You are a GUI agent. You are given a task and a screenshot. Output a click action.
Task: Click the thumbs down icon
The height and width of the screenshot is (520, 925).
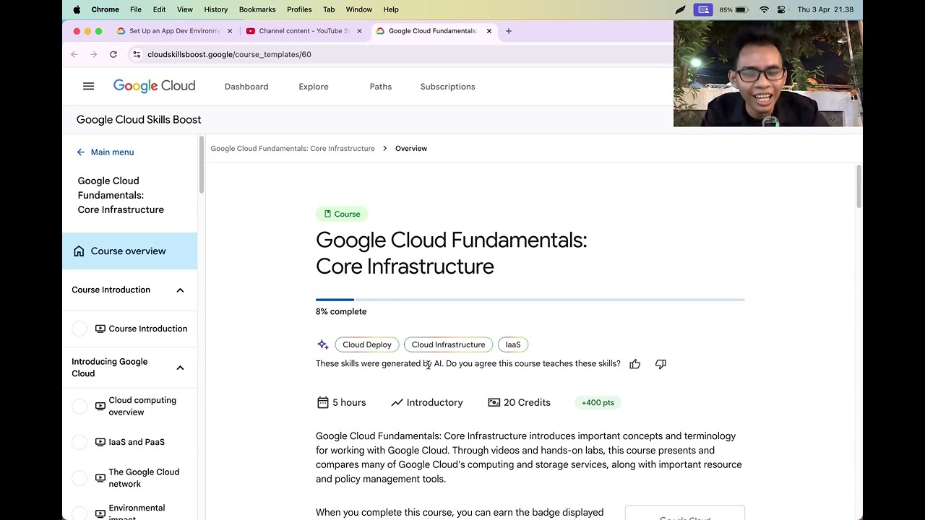661,364
